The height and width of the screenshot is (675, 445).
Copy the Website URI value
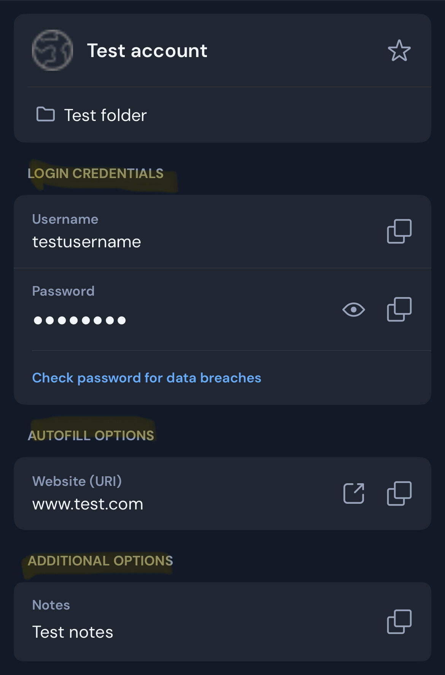click(399, 494)
